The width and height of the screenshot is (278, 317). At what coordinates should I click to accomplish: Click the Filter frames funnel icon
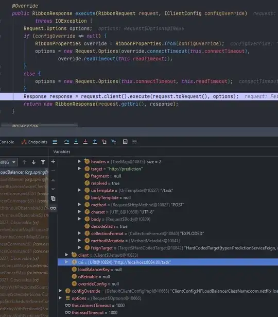pyautogui.click(x=43, y=162)
